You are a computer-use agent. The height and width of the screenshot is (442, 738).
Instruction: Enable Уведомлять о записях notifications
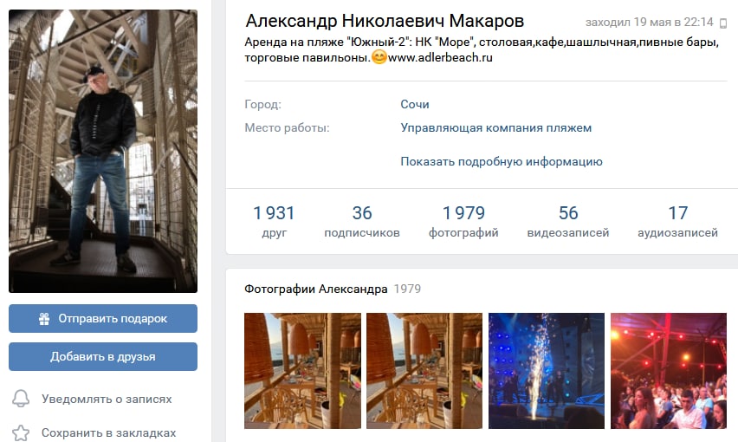coord(92,399)
